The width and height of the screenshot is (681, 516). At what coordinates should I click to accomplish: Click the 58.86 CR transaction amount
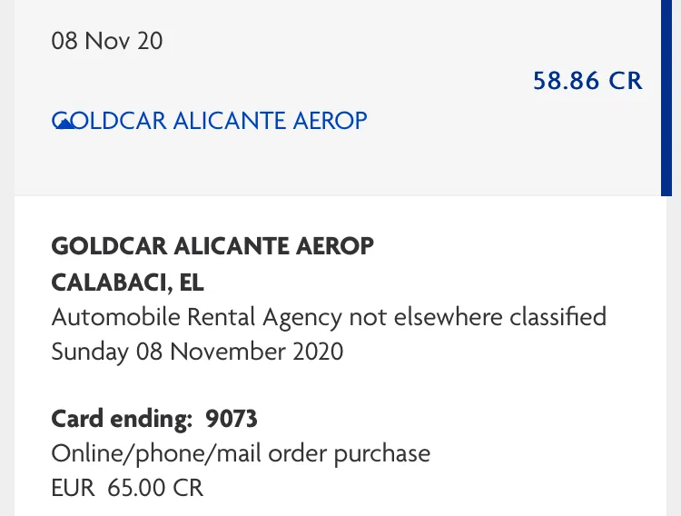[x=587, y=81]
